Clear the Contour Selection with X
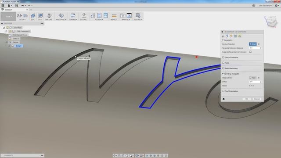Viewport: 281px width, 158px height. 259,44
